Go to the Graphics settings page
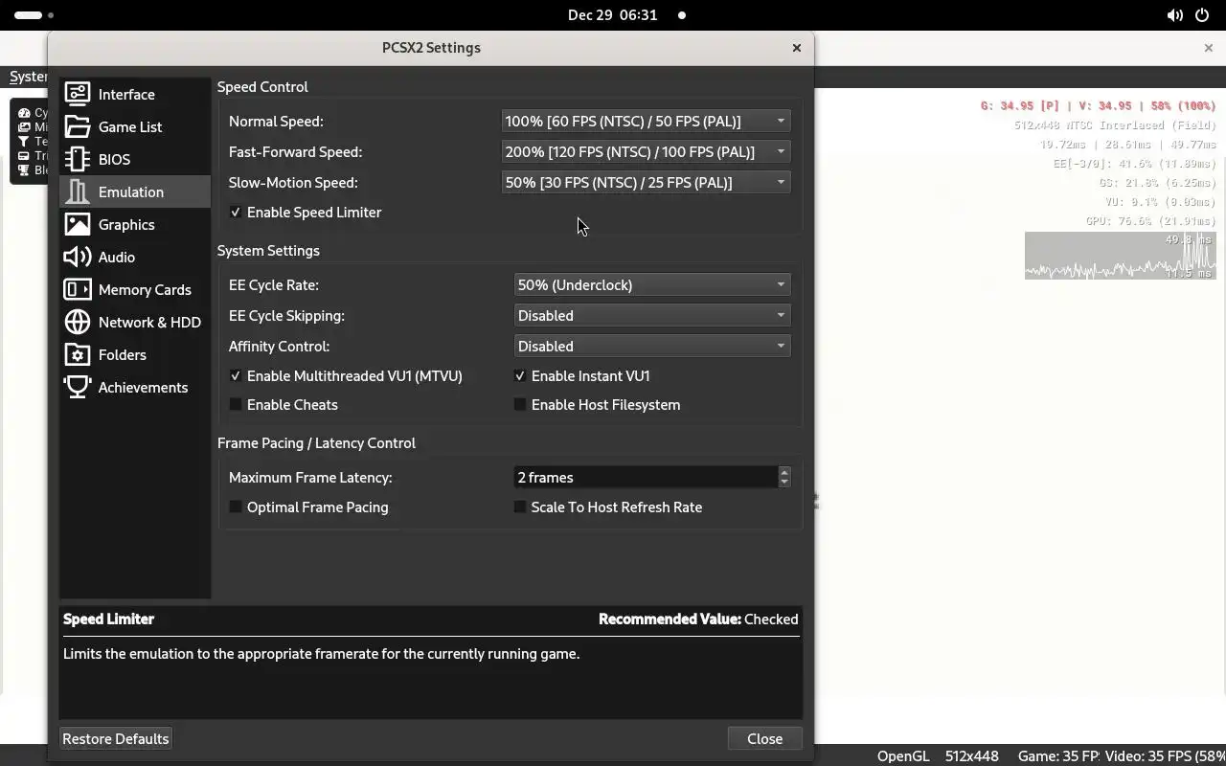The image size is (1226, 766). (135, 224)
